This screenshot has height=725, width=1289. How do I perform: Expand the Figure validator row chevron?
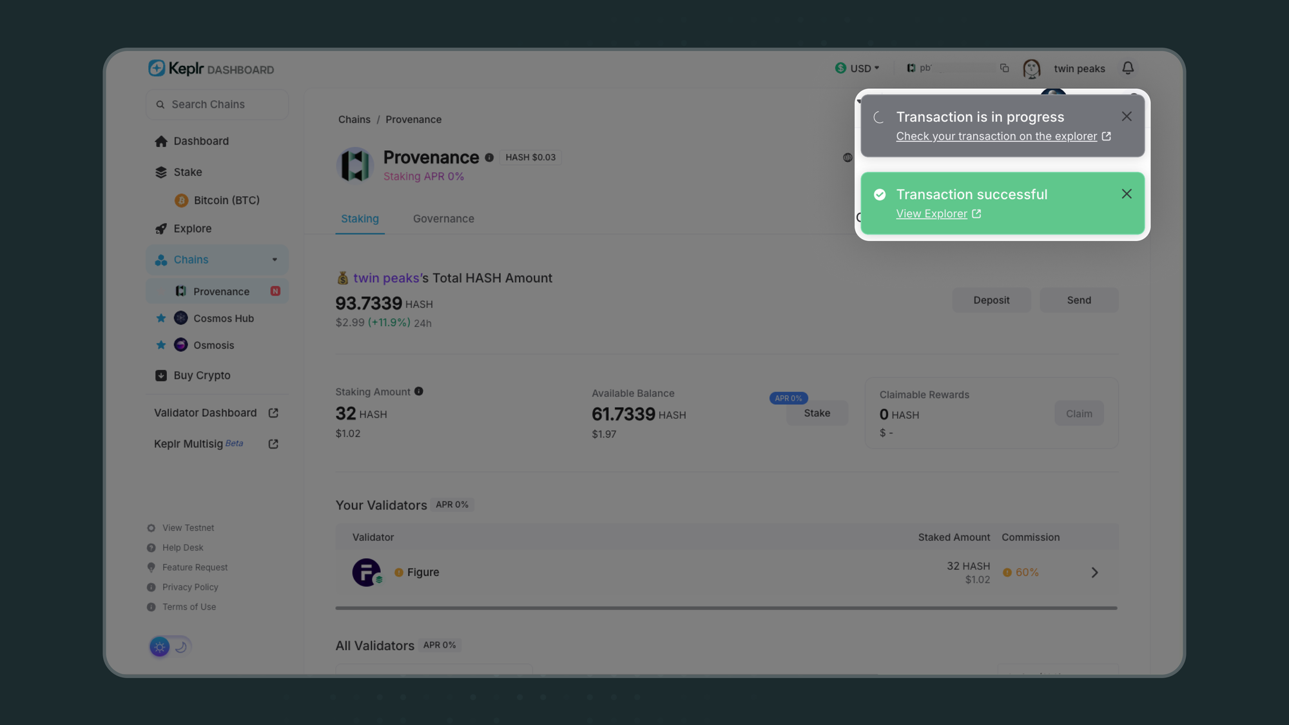(1094, 572)
